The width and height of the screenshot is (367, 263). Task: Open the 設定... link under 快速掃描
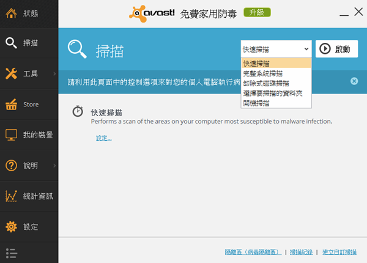[104, 138]
